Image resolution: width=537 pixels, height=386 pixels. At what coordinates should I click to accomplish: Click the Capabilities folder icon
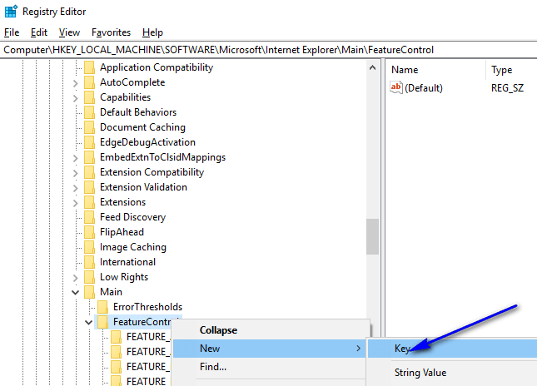[89, 97]
